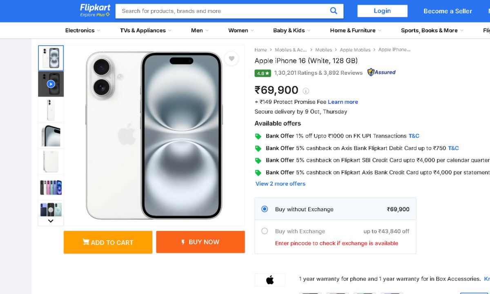This screenshot has height=294, width=490.
Task: Click the Apple brand logo
Action: 269,280
